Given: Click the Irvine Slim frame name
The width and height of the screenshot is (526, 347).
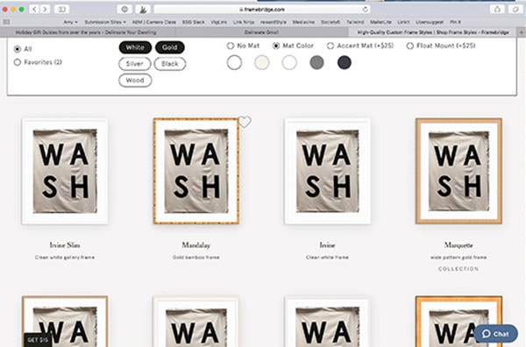Looking at the screenshot, I should pyautogui.click(x=65, y=245).
